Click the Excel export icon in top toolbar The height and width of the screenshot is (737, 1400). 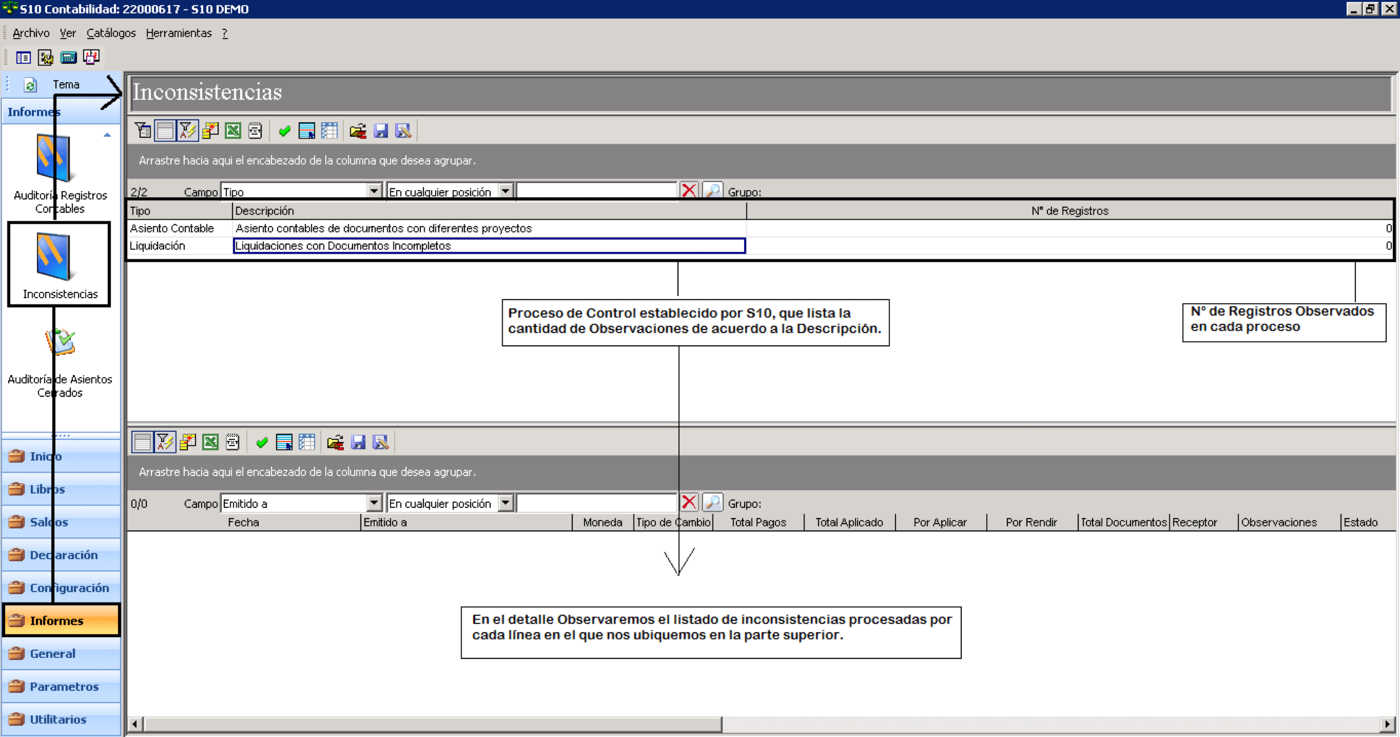tap(233, 131)
